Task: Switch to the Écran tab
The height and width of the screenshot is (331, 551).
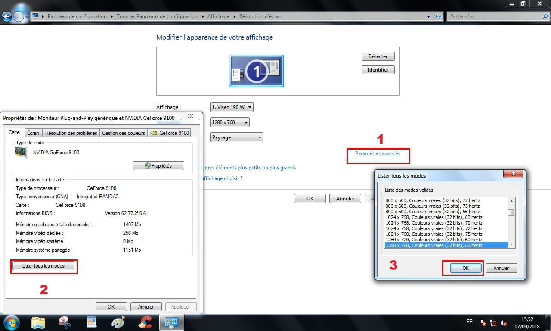Action: pyautogui.click(x=33, y=133)
